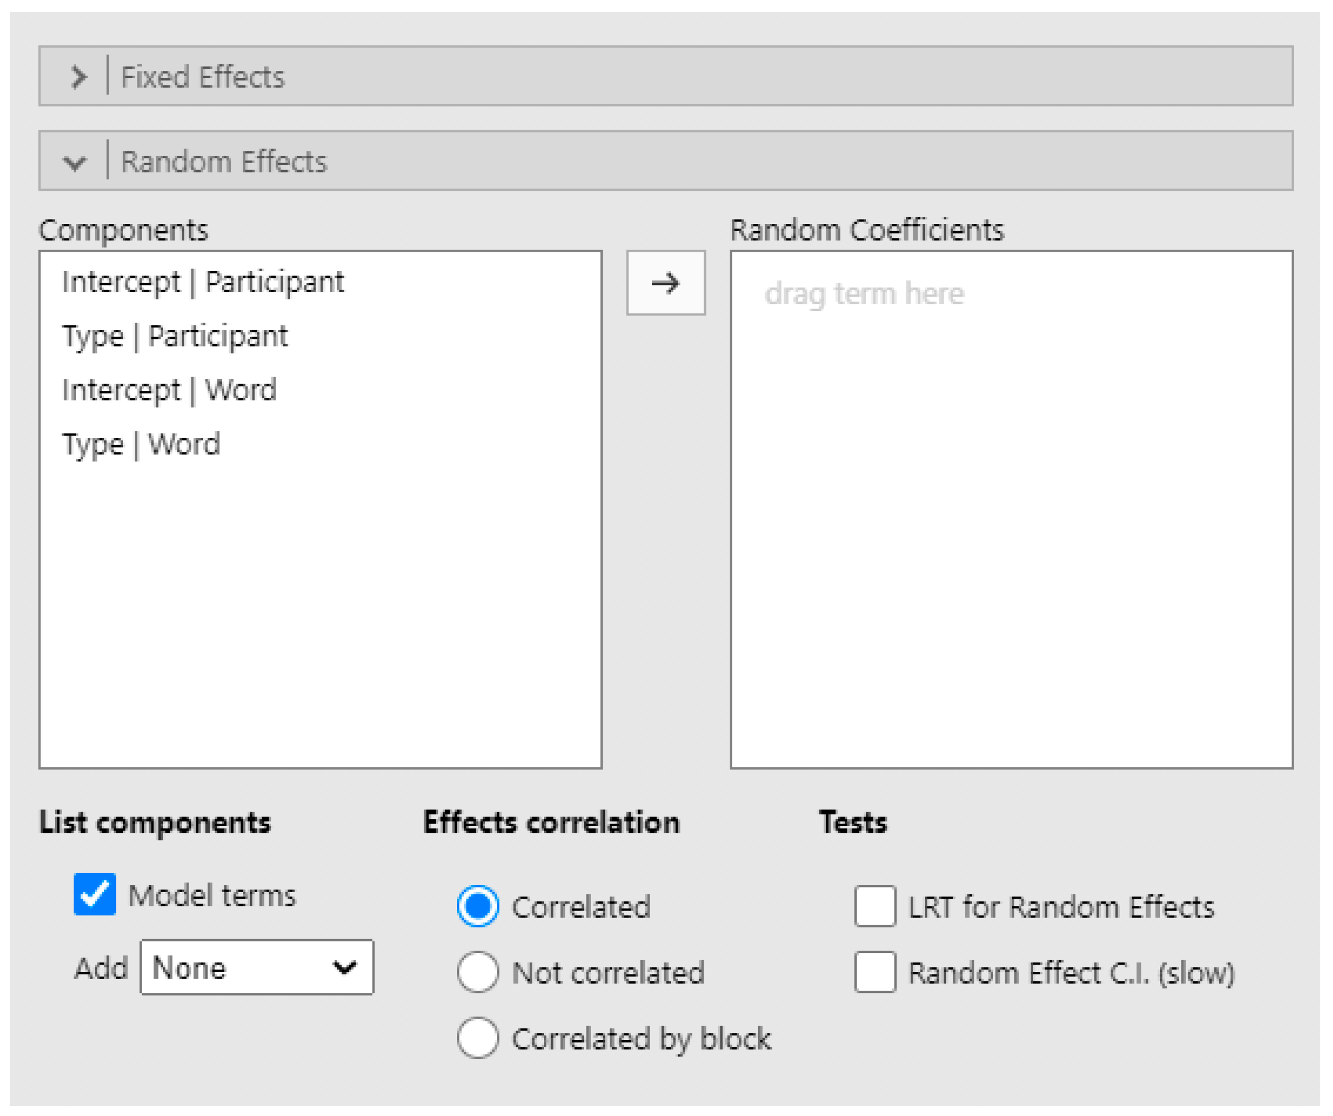The image size is (1333, 1116).
Task: Open the Add dropdown showing None
Action: pos(256,967)
